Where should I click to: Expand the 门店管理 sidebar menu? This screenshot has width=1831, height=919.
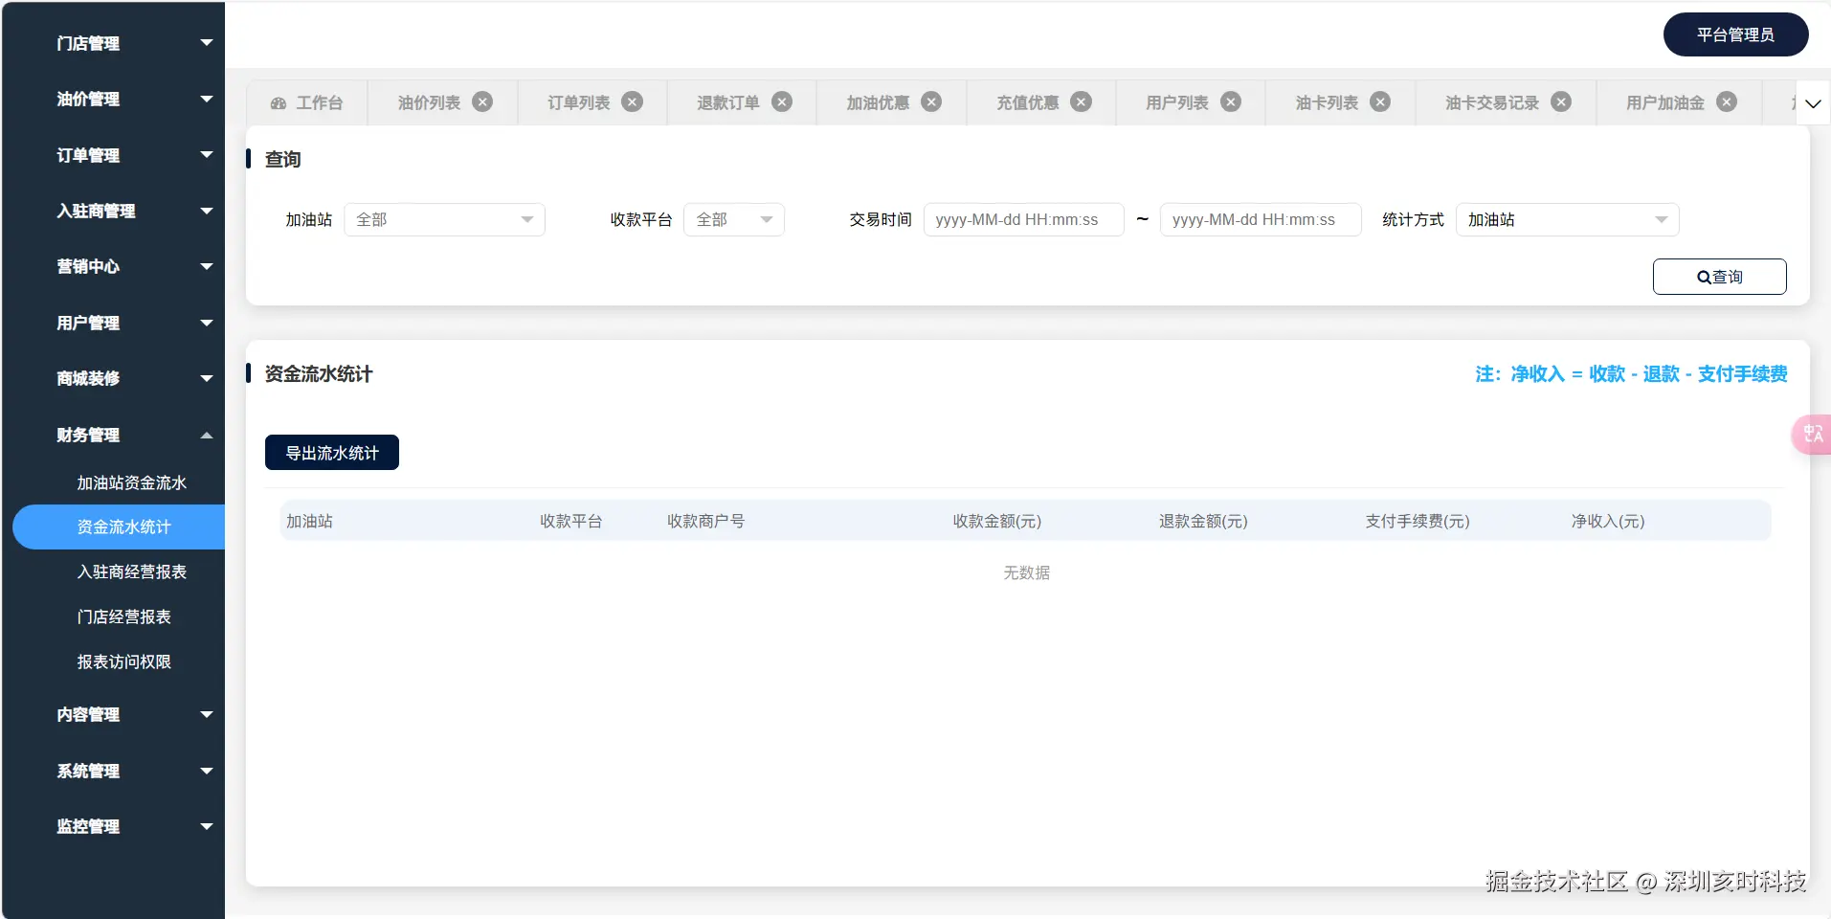pyautogui.click(x=113, y=43)
